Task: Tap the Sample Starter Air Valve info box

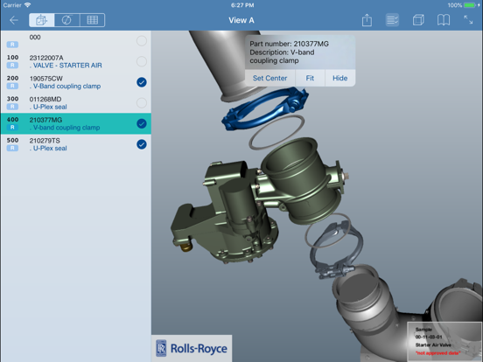Action: 444,342
